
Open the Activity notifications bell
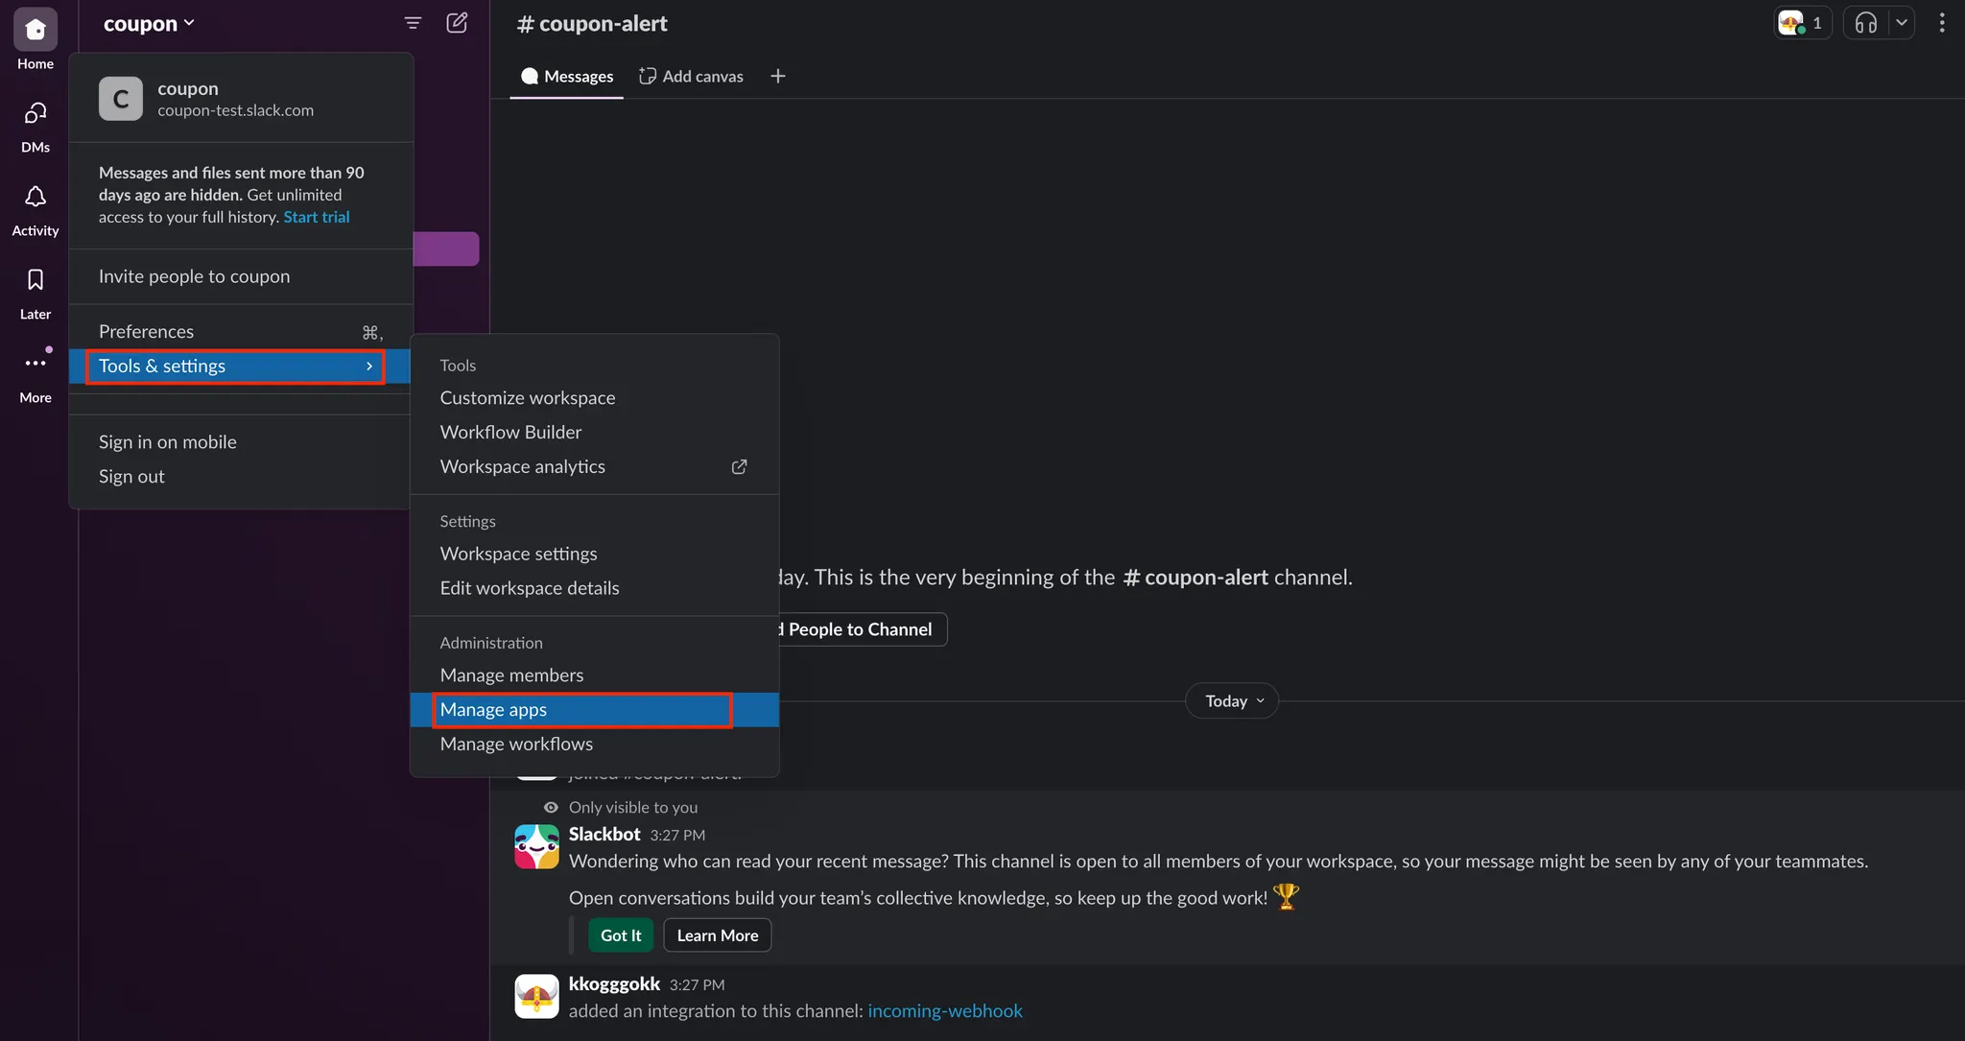[x=36, y=199]
